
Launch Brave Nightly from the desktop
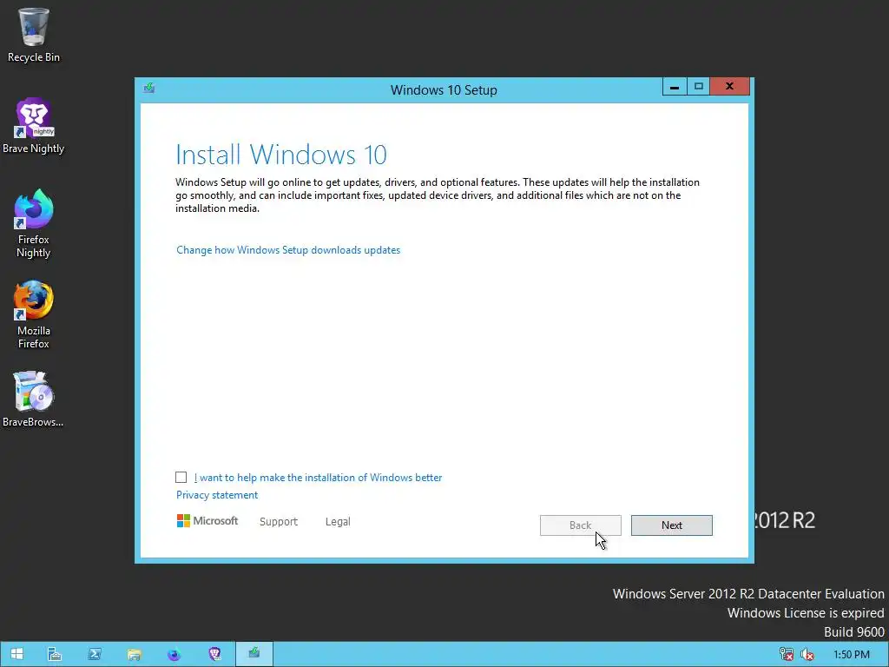point(34,126)
